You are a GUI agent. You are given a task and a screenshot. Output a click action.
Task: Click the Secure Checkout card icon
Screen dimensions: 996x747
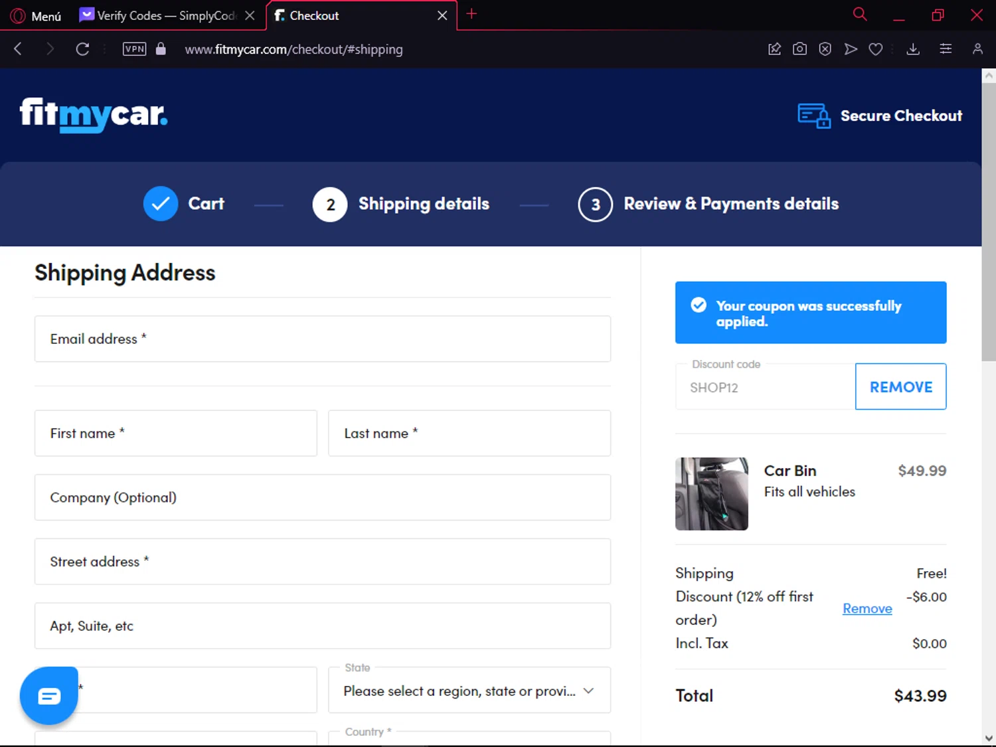click(x=814, y=116)
